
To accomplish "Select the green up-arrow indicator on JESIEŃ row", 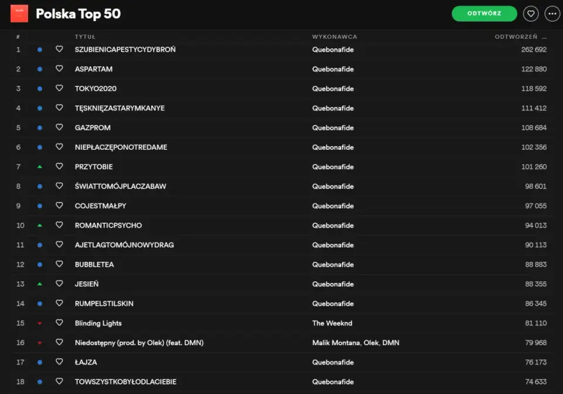I will (x=40, y=284).
